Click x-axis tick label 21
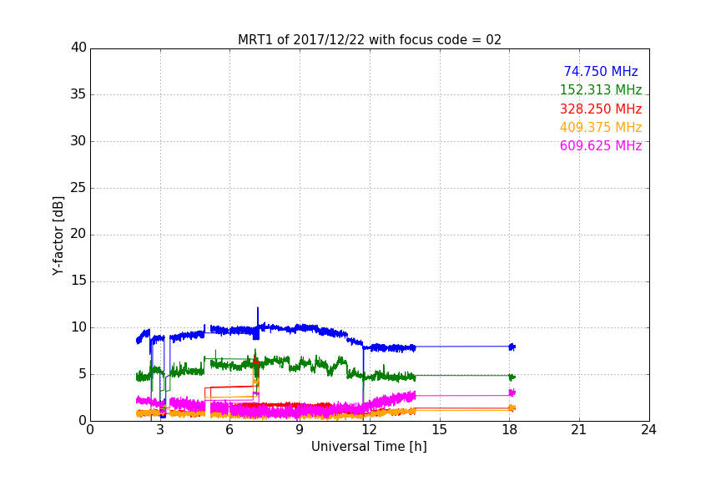 coord(579,430)
